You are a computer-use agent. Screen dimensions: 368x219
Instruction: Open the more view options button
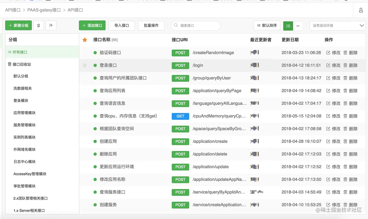point(298,26)
